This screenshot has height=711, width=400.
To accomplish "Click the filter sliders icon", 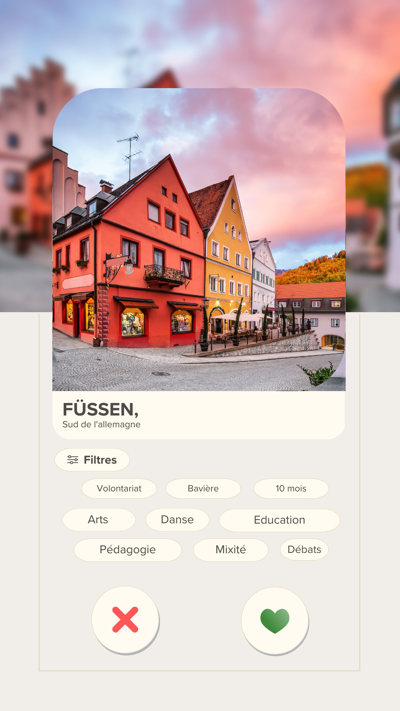I will (73, 460).
